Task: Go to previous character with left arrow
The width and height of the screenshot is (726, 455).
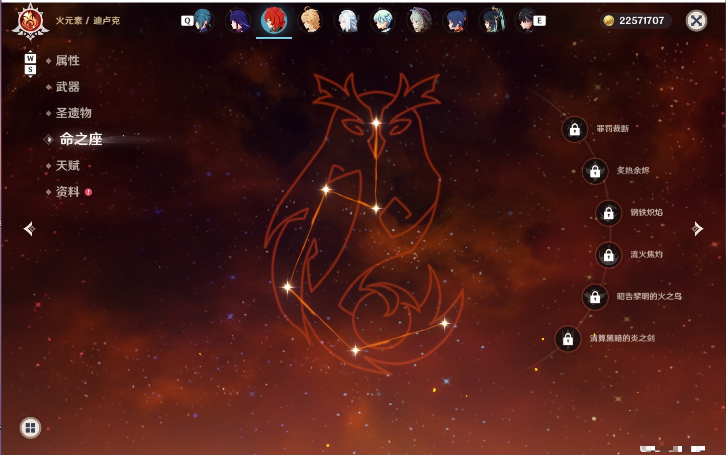Action: (x=30, y=229)
